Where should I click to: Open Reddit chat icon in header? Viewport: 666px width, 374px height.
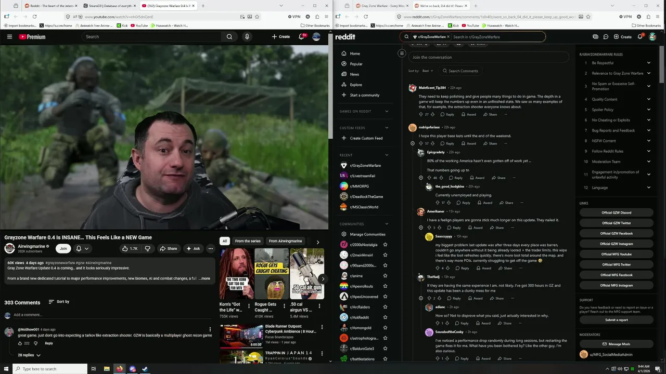click(606, 37)
